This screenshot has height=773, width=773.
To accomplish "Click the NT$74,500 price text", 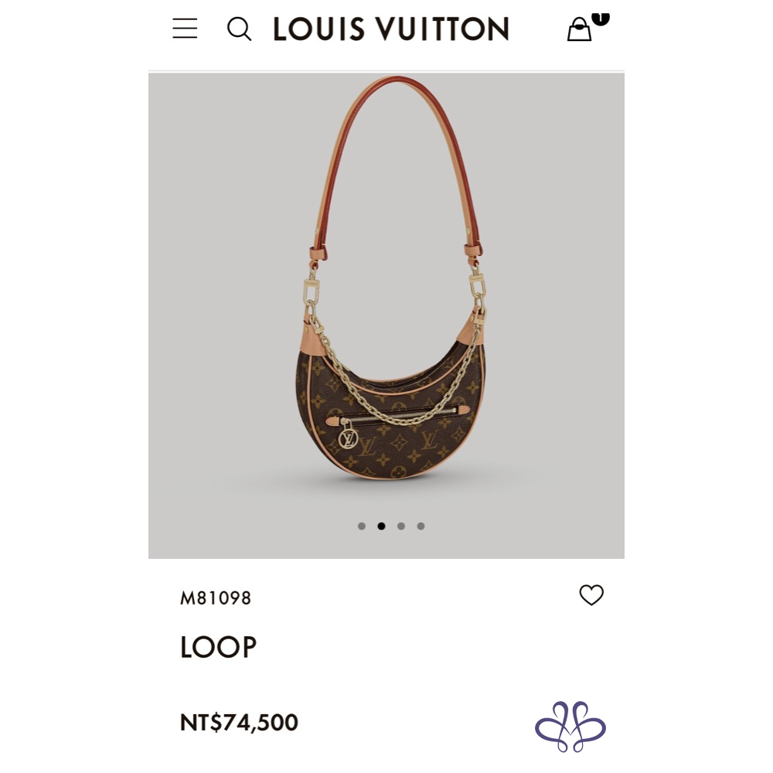I will [239, 723].
